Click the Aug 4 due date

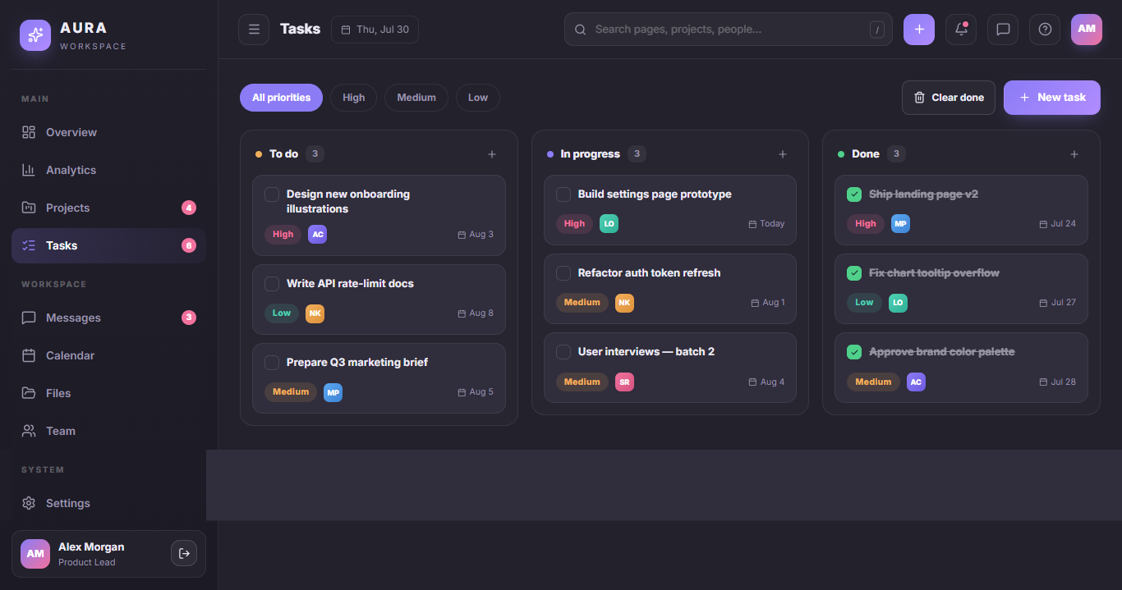[766, 382]
